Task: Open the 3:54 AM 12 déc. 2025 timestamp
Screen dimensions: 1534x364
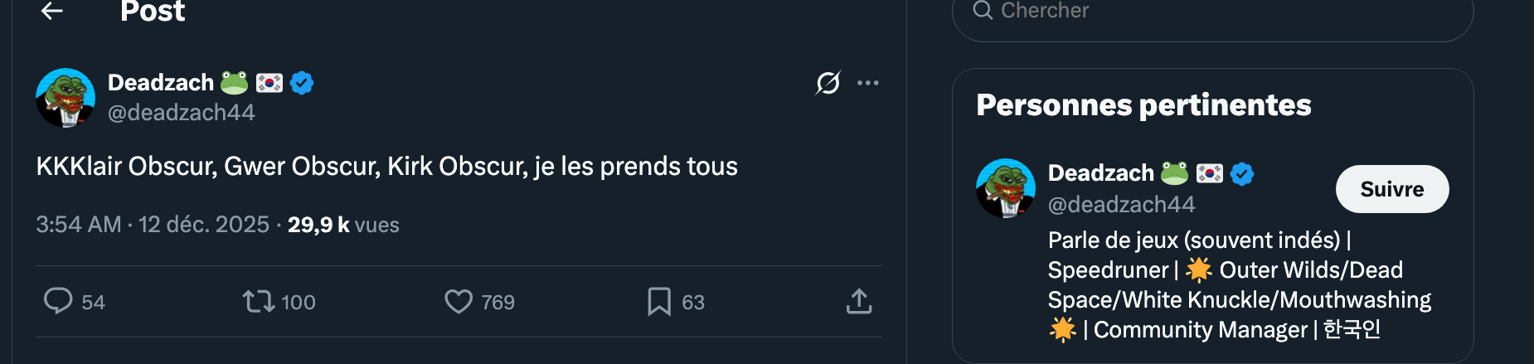Action: pyautogui.click(x=153, y=225)
